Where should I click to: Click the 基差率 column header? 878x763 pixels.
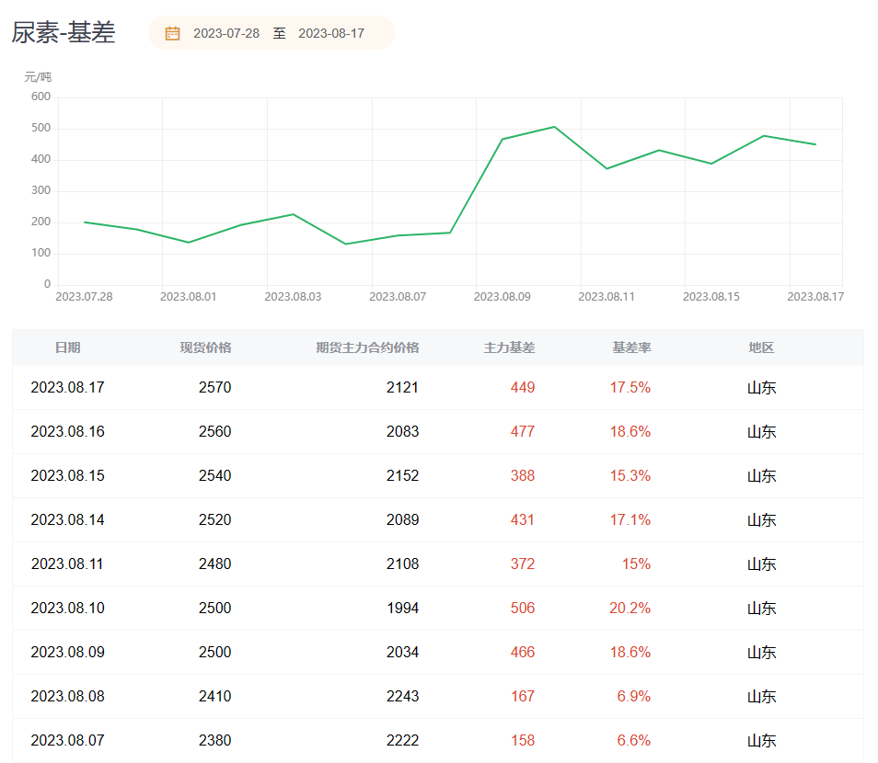point(631,347)
